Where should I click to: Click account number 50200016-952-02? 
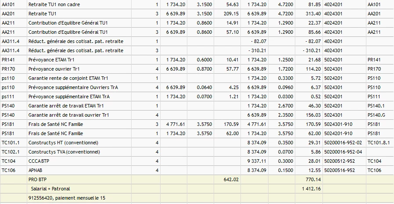click(x=343, y=143)
